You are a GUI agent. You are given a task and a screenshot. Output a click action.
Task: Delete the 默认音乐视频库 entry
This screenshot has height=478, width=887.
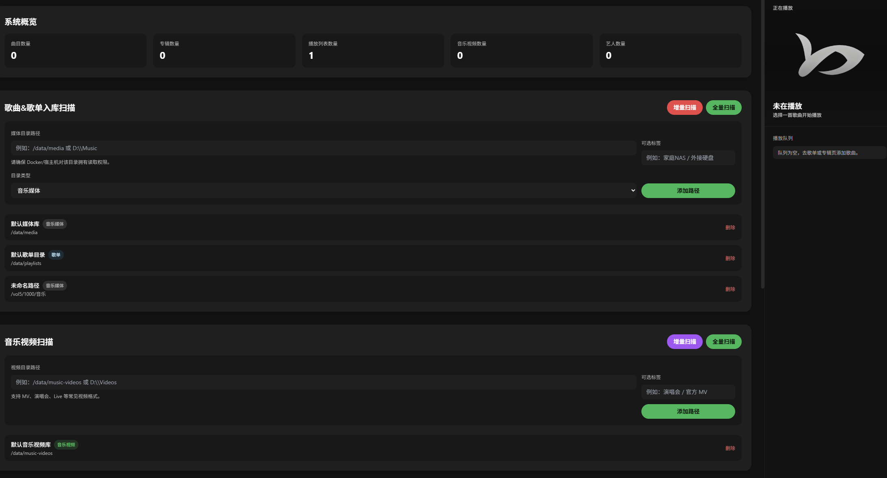click(730, 448)
